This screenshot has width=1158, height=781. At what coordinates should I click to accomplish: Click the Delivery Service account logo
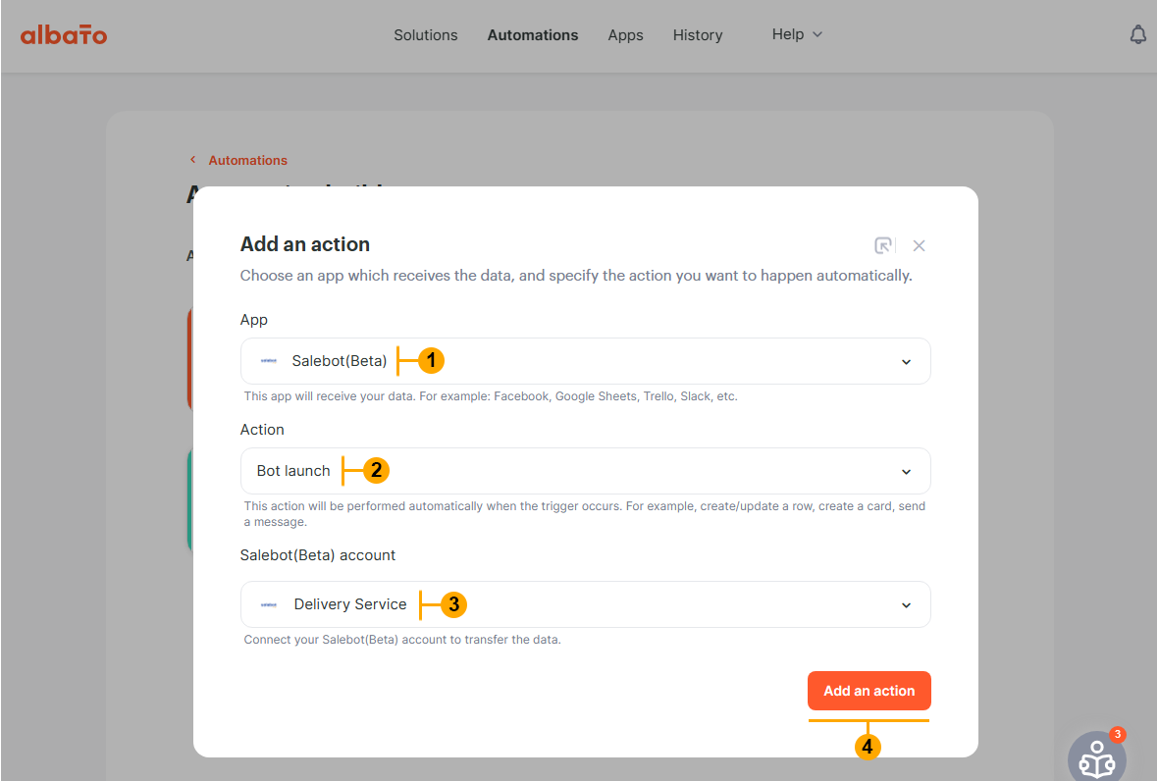pyautogui.click(x=269, y=604)
